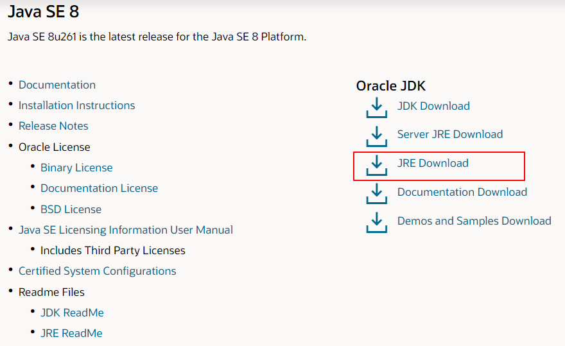Image resolution: width=565 pixels, height=346 pixels.
Task: Open the JRE Download link
Action: point(433,163)
